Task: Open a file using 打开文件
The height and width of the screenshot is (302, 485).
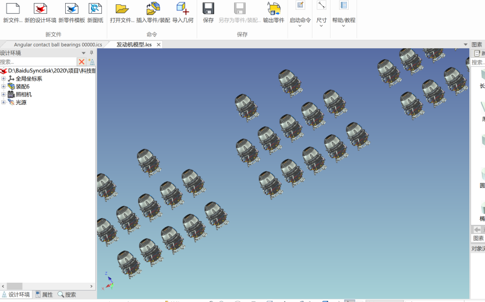Action: tap(122, 13)
